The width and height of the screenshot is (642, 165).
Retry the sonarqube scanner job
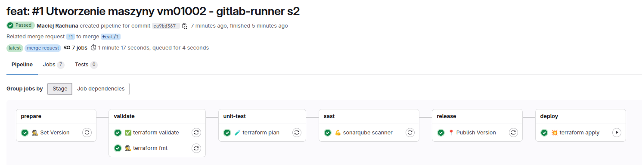click(410, 133)
